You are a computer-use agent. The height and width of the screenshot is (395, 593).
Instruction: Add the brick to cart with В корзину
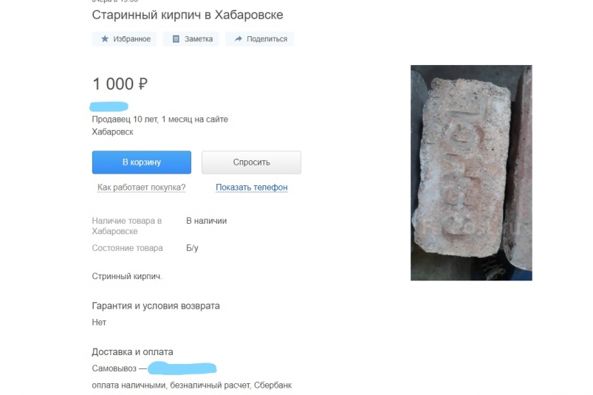pos(142,162)
